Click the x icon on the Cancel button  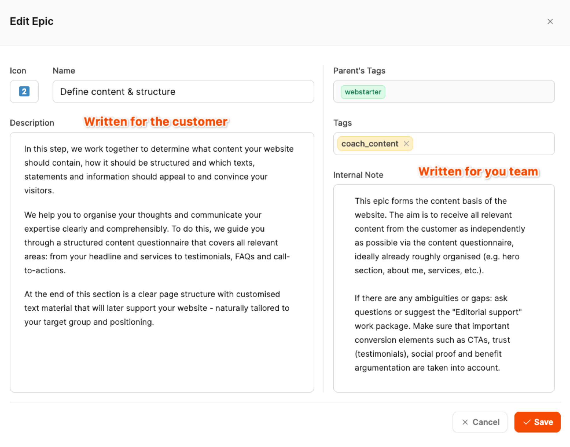(465, 422)
